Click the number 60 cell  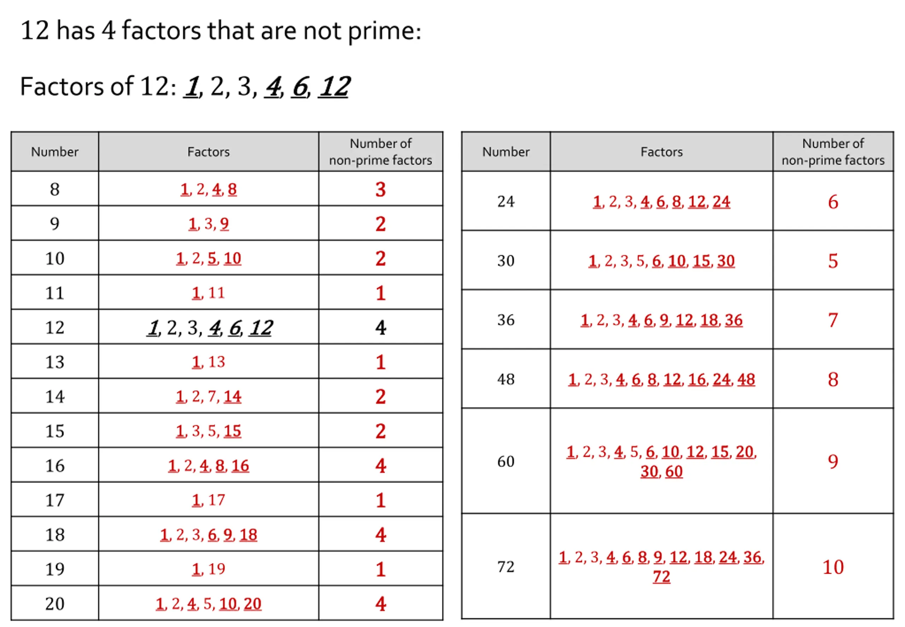506,461
